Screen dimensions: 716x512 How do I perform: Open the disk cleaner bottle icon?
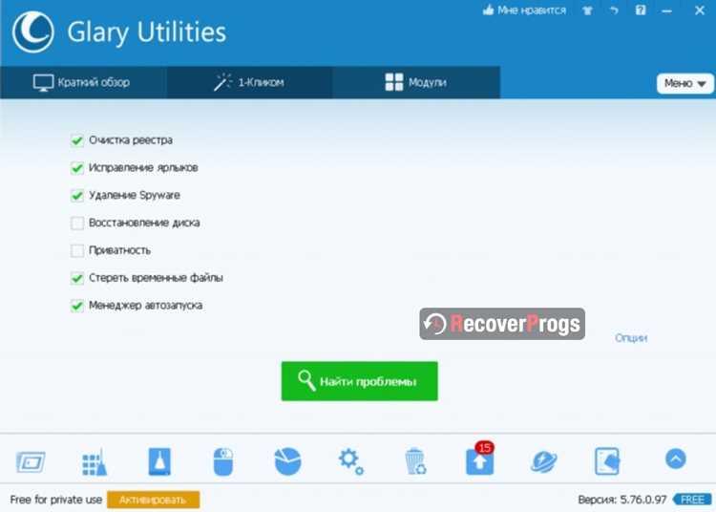[159, 461]
